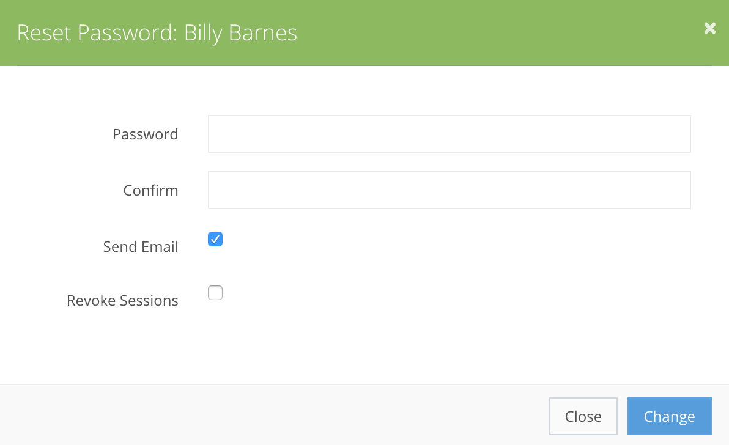This screenshot has width=729, height=445.
Task: Click the Confirm label
Action: (x=150, y=190)
